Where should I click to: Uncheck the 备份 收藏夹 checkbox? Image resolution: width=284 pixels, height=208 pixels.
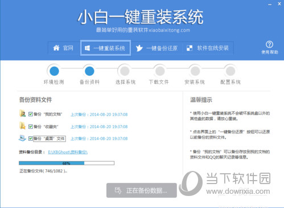[31, 127]
